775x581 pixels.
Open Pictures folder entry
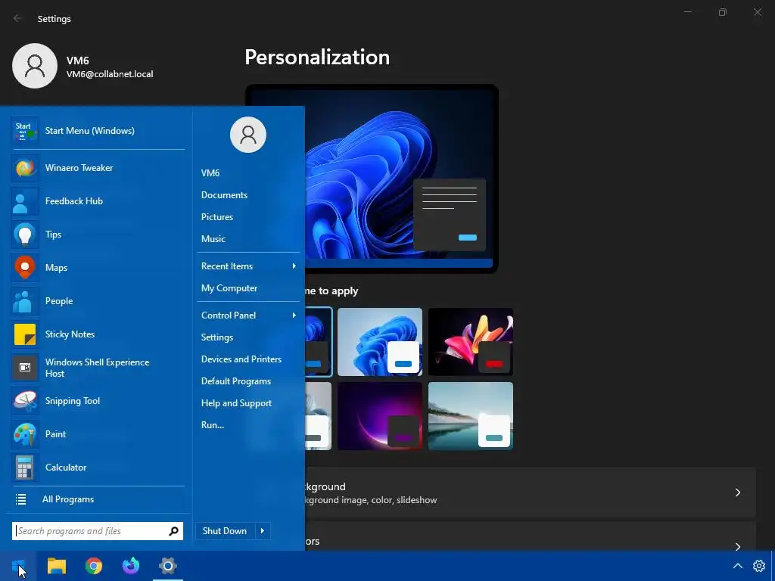[217, 217]
